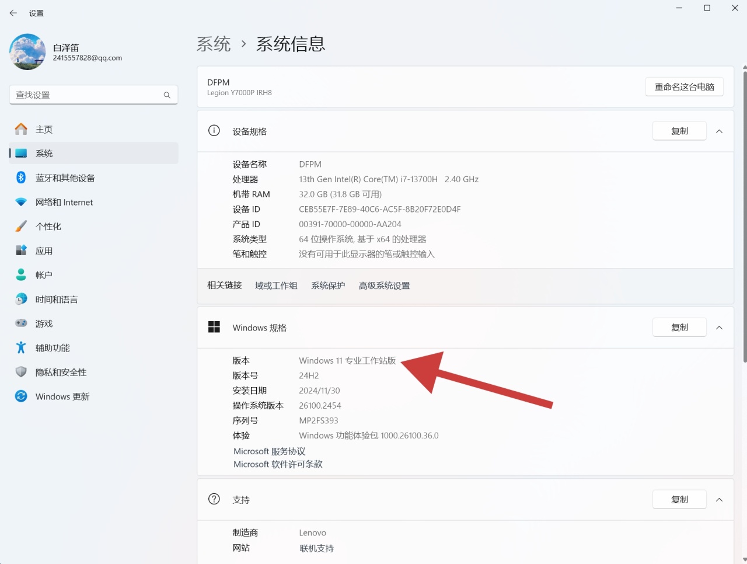This screenshot has height=564, width=747.
Task: Open the user profile avatar picture
Action: 27,52
